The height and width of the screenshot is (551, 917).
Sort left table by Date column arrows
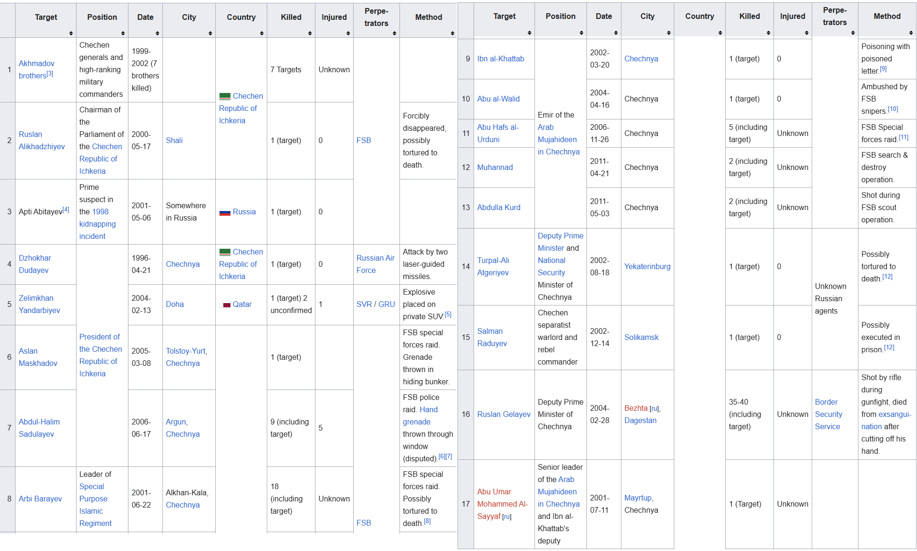click(x=157, y=33)
